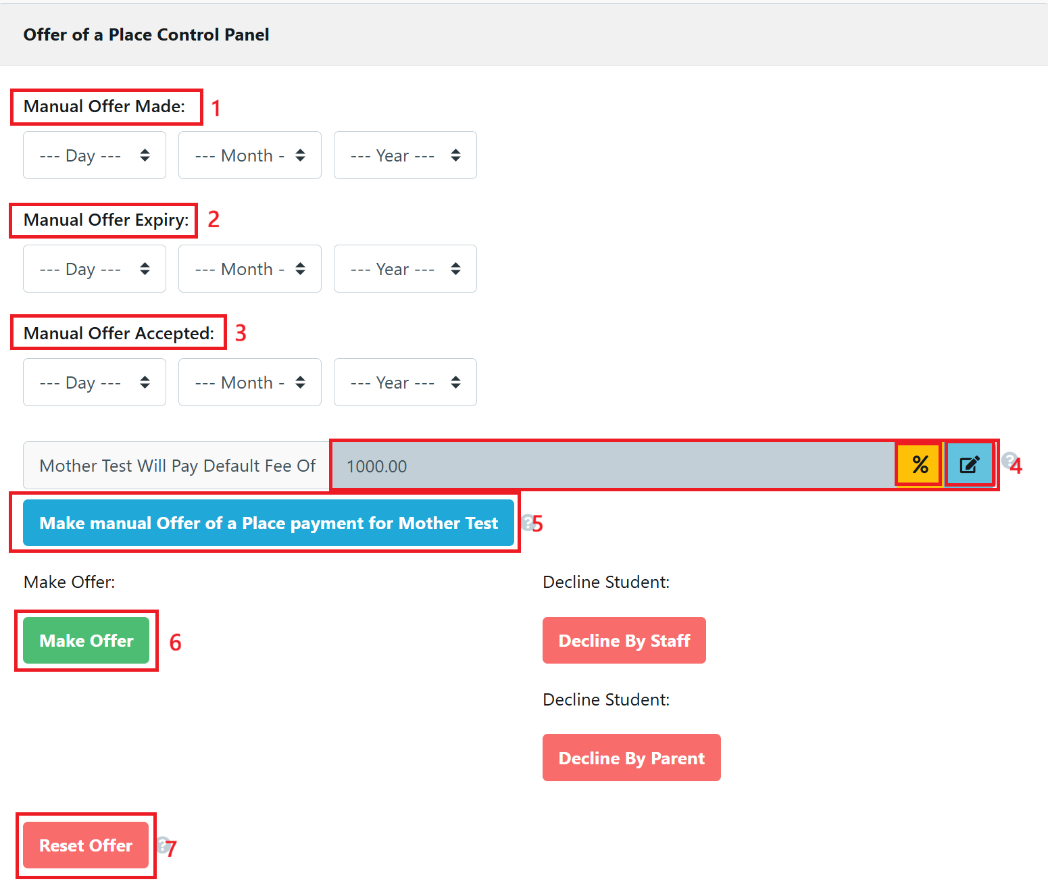Open the Manual Offer Made day dropdown

tap(95, 155)
